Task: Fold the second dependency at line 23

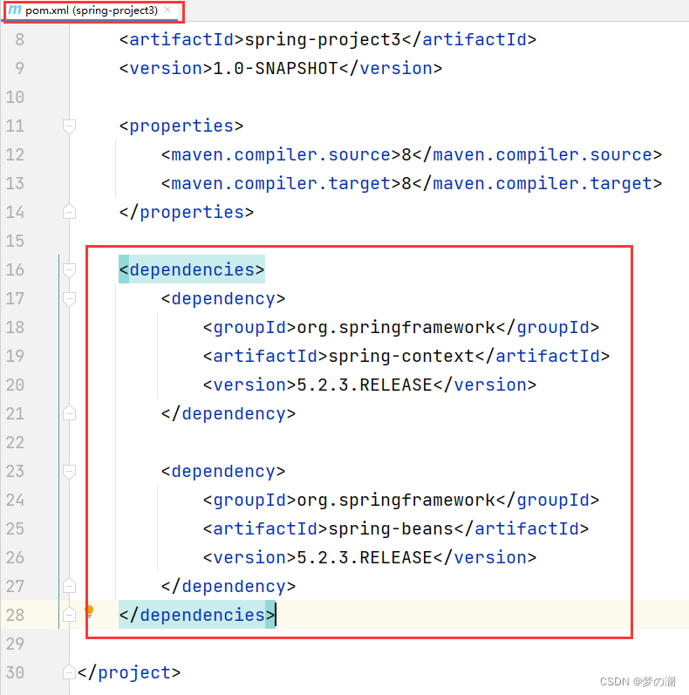Action: point(69,471)
